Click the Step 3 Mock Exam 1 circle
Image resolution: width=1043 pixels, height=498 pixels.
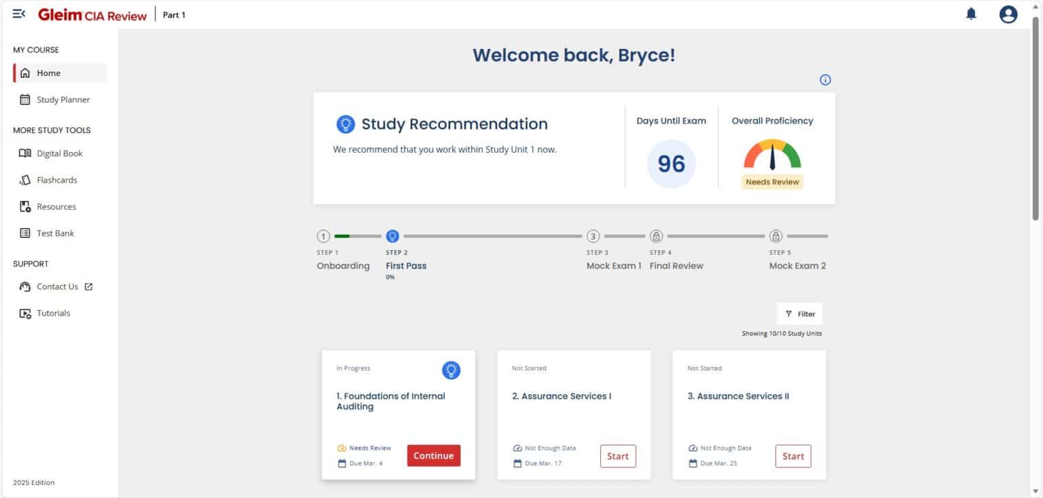[x=593, y=236]
